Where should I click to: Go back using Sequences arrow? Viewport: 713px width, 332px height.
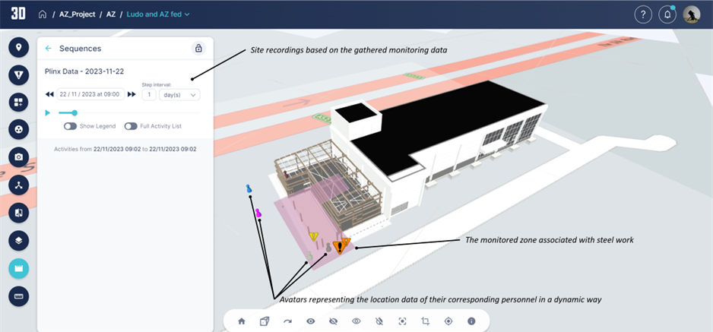(49, 49)
